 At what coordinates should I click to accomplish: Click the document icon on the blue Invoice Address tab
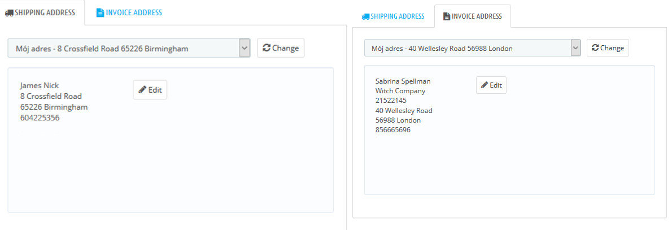coord(100,12)
